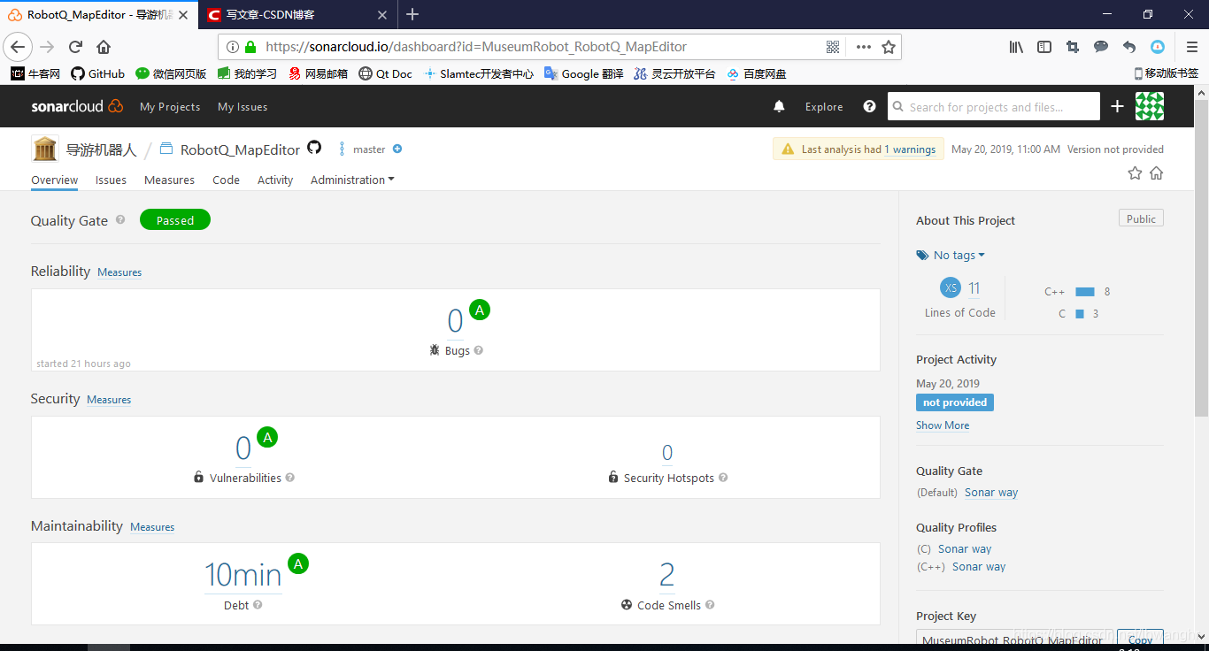Viewport: 1209px width, 651px height.
Task: Go to browser home page
Action: (104, 47)
